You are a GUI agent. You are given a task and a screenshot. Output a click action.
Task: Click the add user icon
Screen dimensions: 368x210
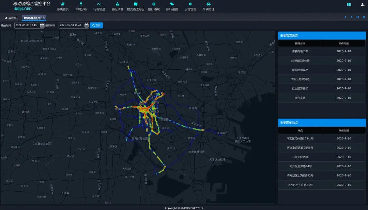[x=363, y=4]
